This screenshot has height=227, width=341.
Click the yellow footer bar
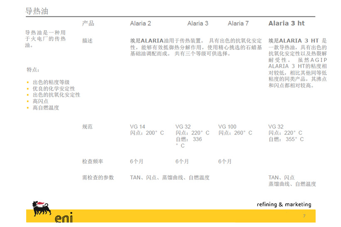(x=187, y=216)
